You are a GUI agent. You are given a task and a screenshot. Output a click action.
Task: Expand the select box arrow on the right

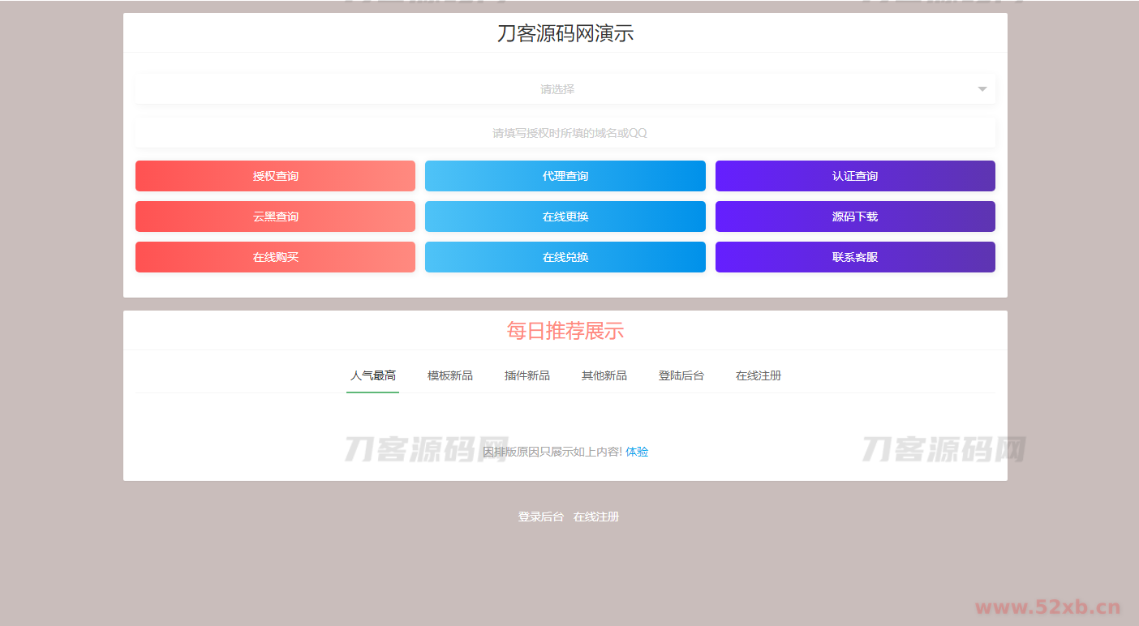point(982,89)
